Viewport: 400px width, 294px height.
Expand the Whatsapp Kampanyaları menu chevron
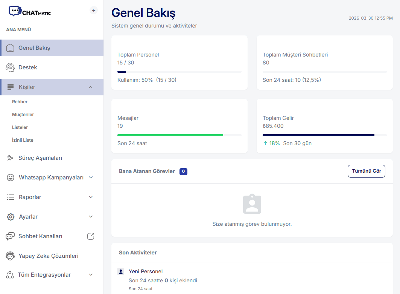91,178
